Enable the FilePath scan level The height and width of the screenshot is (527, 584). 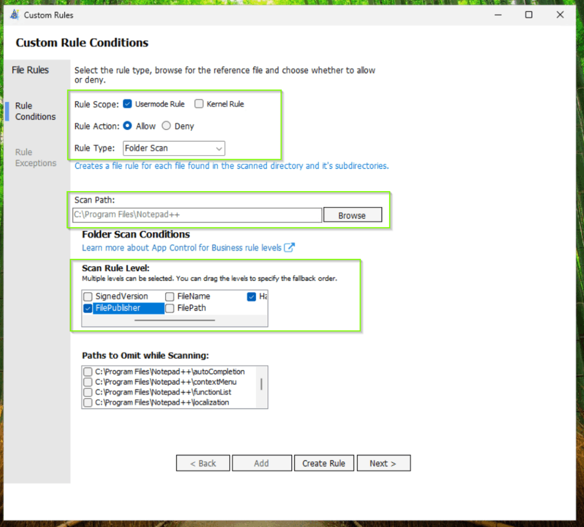[x=170, y=308]
